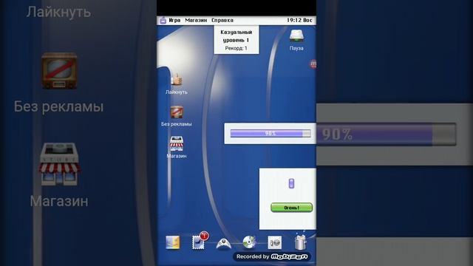Open the CD disc dock icon
This screenshot has height=266, width=473.
tap(249, 242)
